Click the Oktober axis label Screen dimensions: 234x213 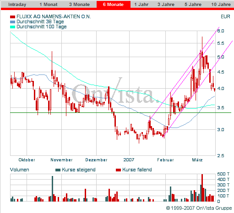point(27,160)
